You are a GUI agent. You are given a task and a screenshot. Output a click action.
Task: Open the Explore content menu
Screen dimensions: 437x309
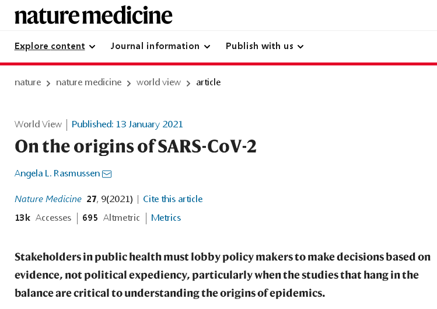(x=55, y=46)
